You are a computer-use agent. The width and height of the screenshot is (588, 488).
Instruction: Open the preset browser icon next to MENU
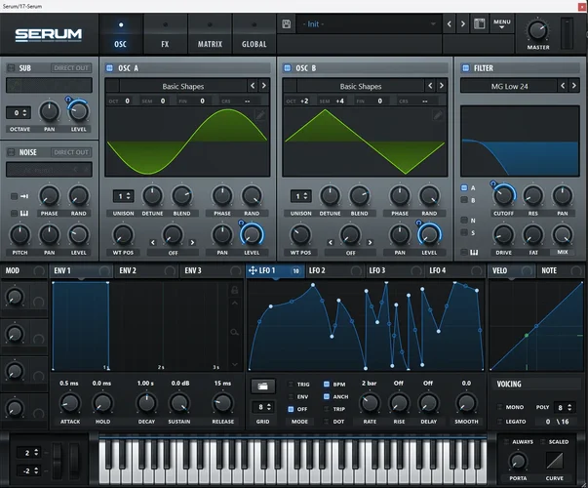click(479, 23)
